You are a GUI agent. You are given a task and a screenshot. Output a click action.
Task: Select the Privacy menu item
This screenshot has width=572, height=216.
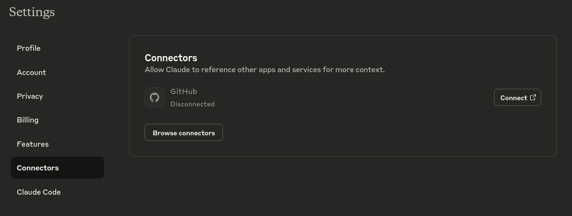(x=30, y=96)
